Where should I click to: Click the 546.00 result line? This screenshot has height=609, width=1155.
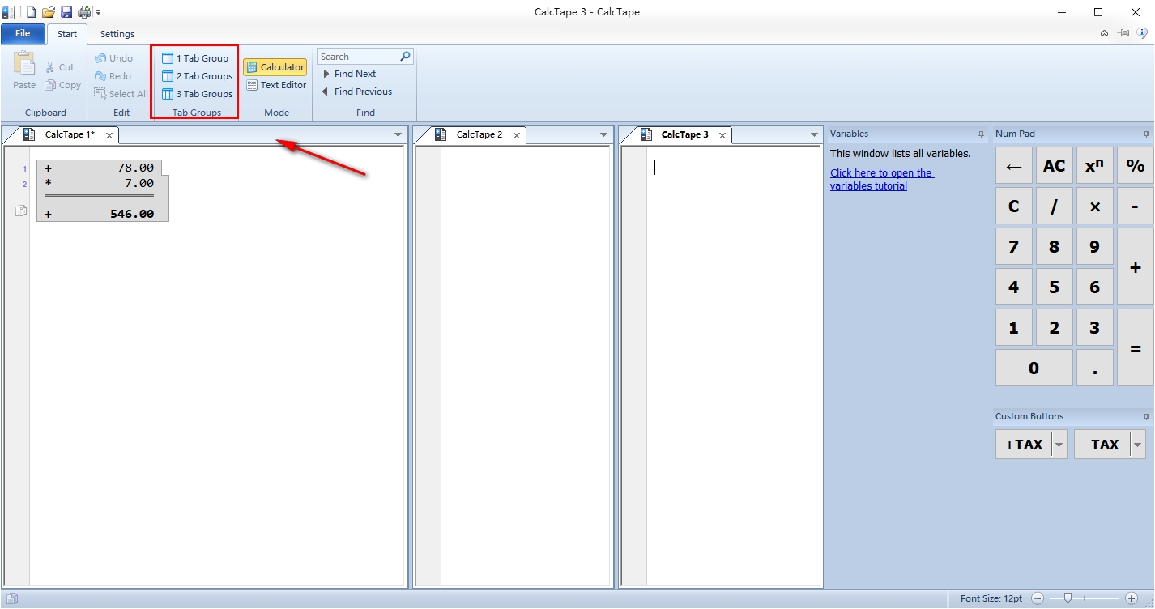[x=100, y=214]
